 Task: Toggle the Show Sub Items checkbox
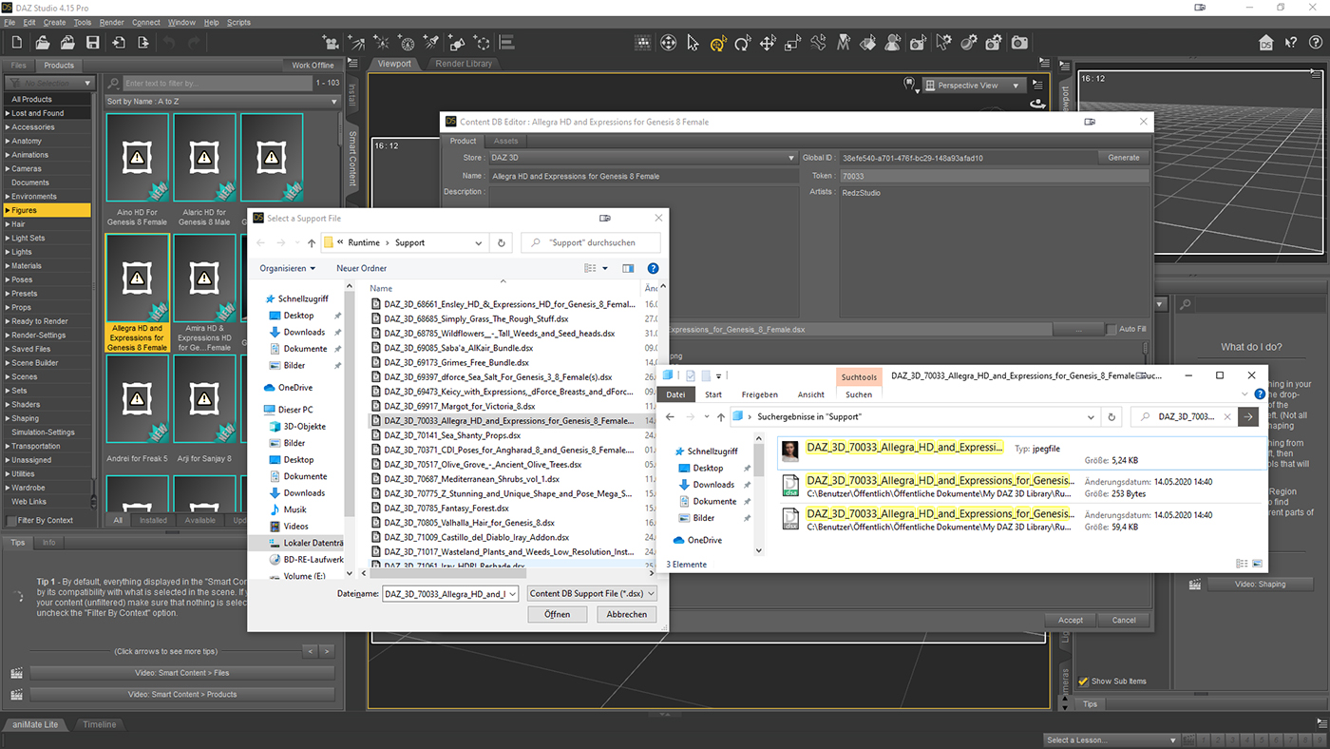[1084, 681]
